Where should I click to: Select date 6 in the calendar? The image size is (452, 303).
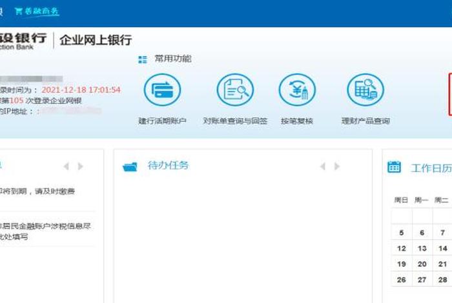pyautogui.click(x=422, y=233)
